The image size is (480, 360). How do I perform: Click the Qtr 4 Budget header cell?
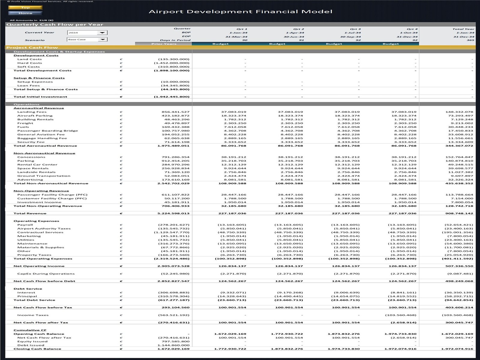tap(390, 44)
